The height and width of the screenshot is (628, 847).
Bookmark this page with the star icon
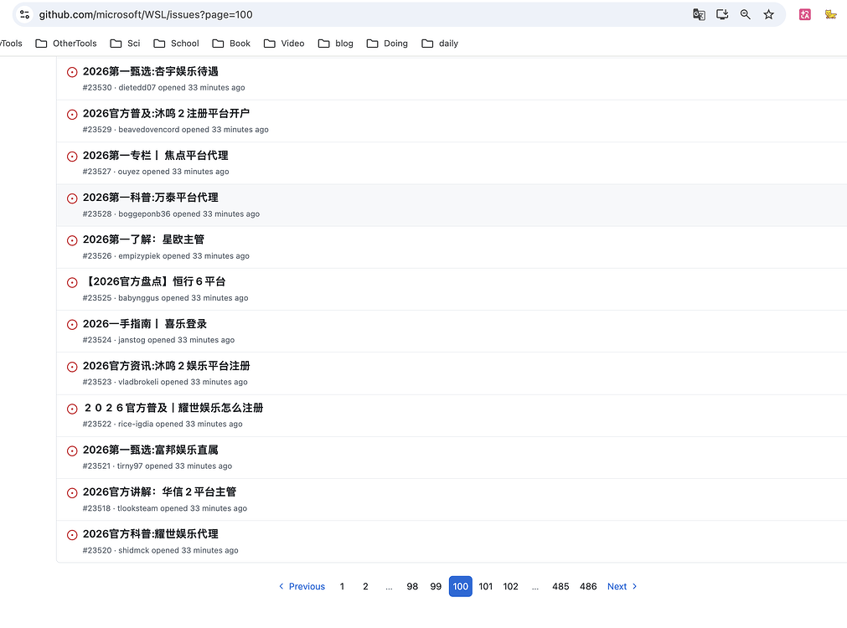769,14
